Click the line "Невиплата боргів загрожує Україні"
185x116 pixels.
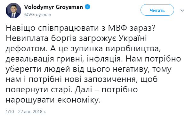click(76, 39)
